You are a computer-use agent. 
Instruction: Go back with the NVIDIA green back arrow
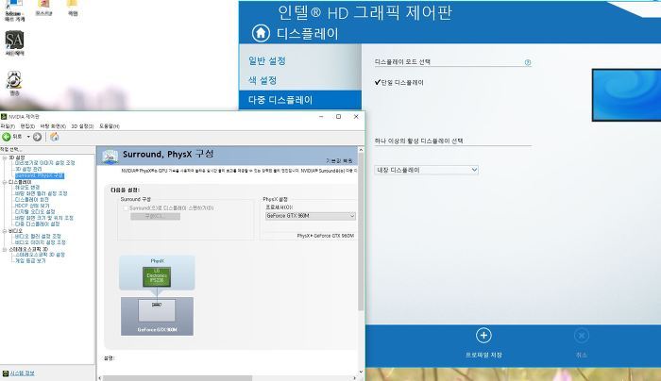click(7, 137)
